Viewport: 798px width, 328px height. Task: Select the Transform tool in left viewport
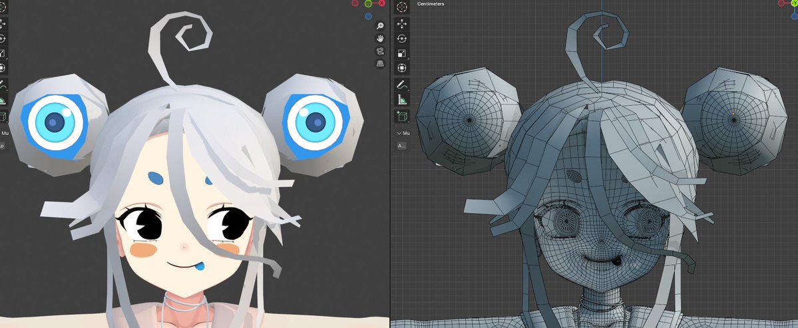[3, 68]
